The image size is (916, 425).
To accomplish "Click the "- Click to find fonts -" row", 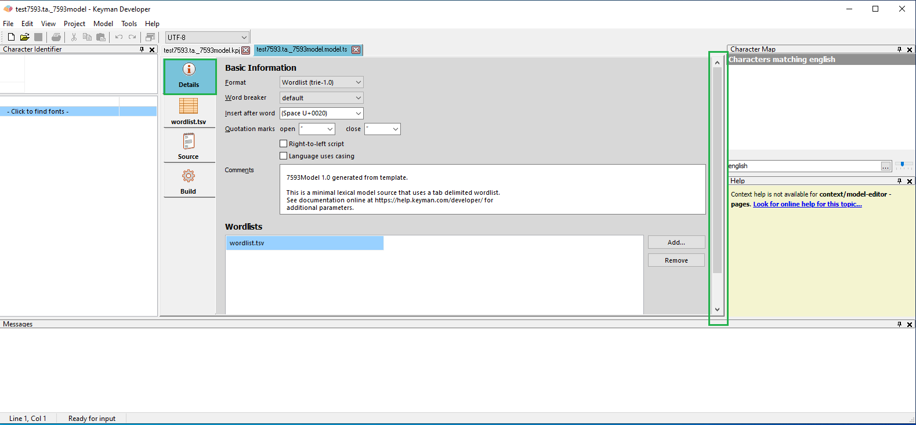I will tap(78, 111).
